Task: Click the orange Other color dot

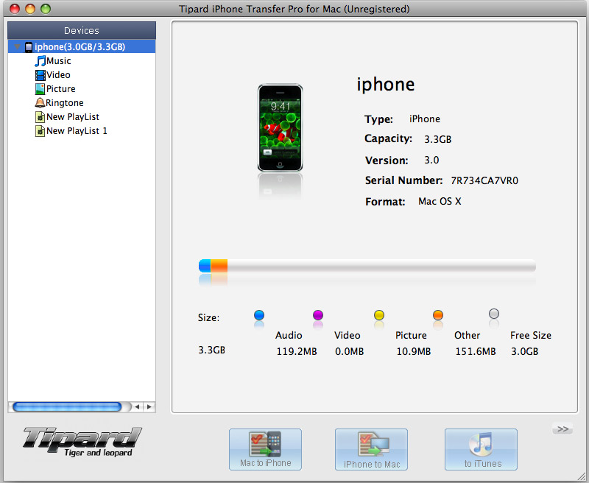Action: (438, 316)
